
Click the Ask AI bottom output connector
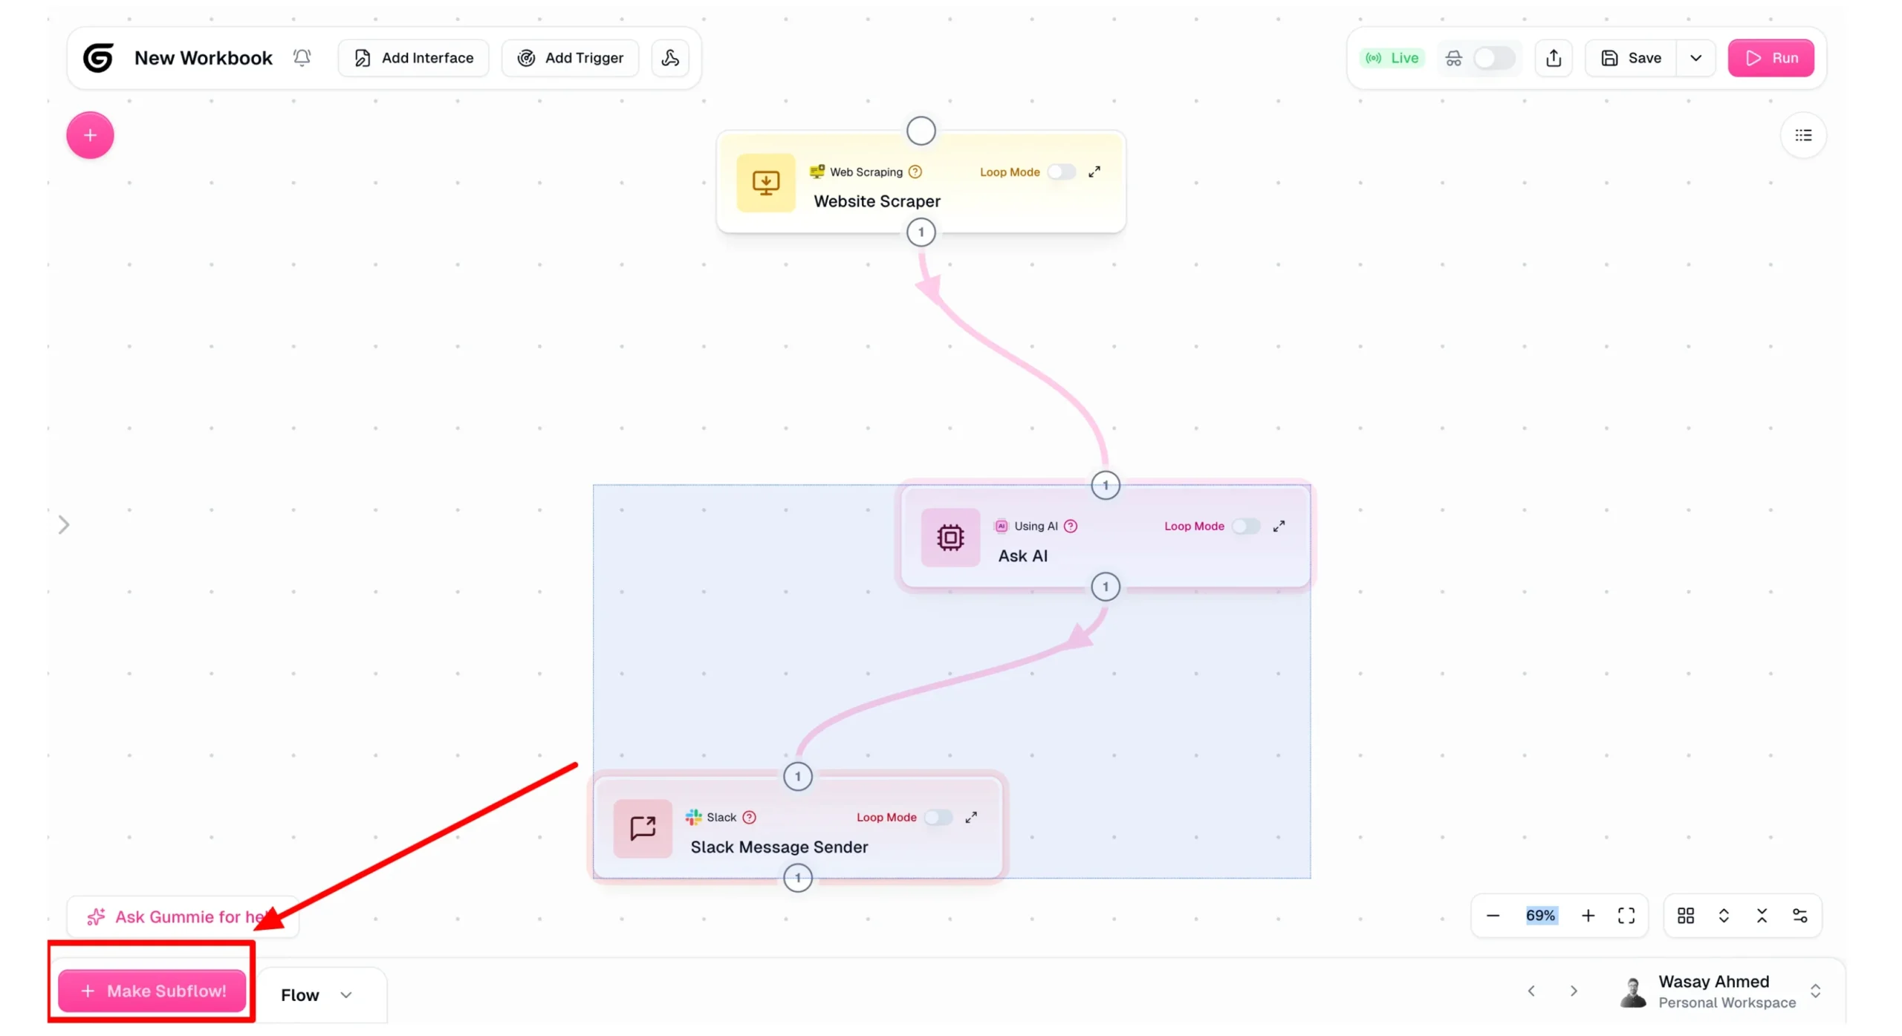pyautogui.click(x=1106, y=587)
